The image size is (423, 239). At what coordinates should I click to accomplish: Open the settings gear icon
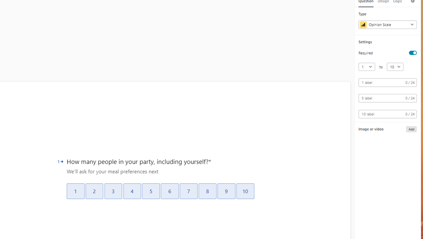pos(413,1)
